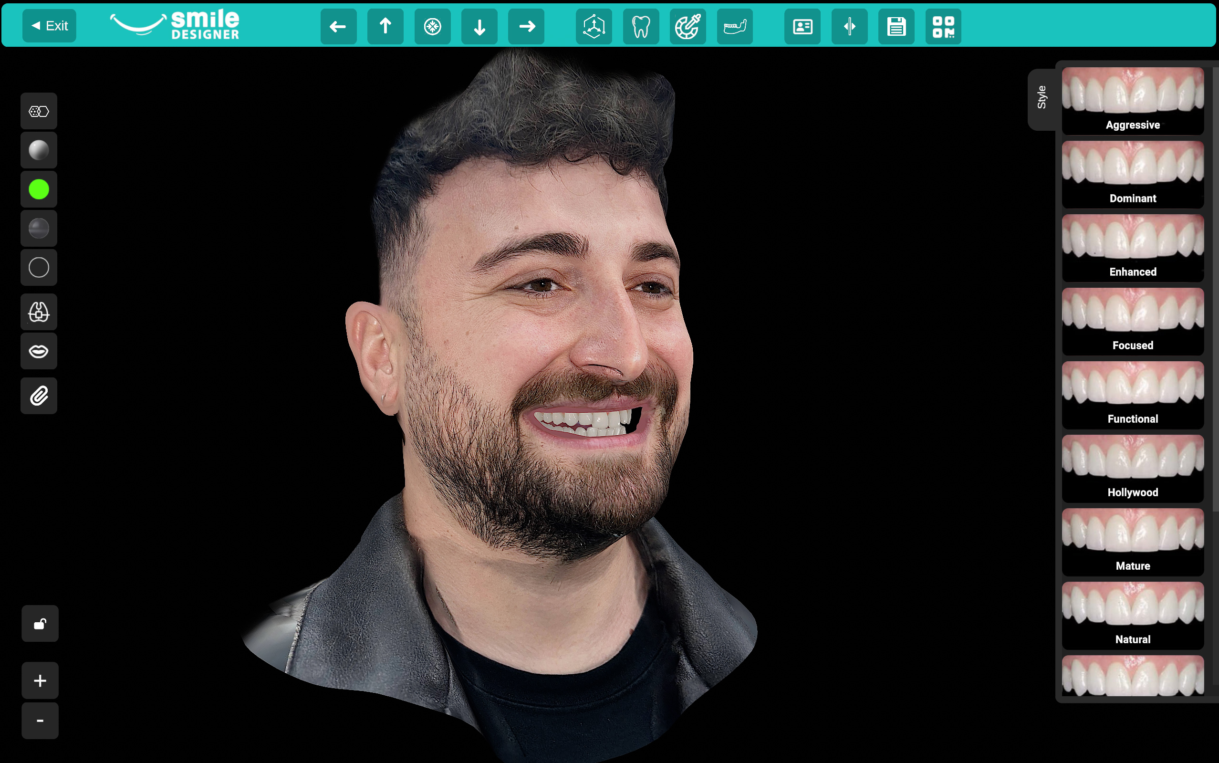The image size is (1219, 763).
Task: Select the empty outline circle mode
Action: (39, 267)
